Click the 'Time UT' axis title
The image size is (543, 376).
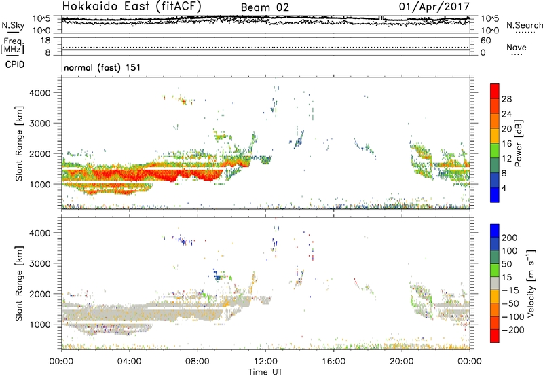click(x=265, y=372)
